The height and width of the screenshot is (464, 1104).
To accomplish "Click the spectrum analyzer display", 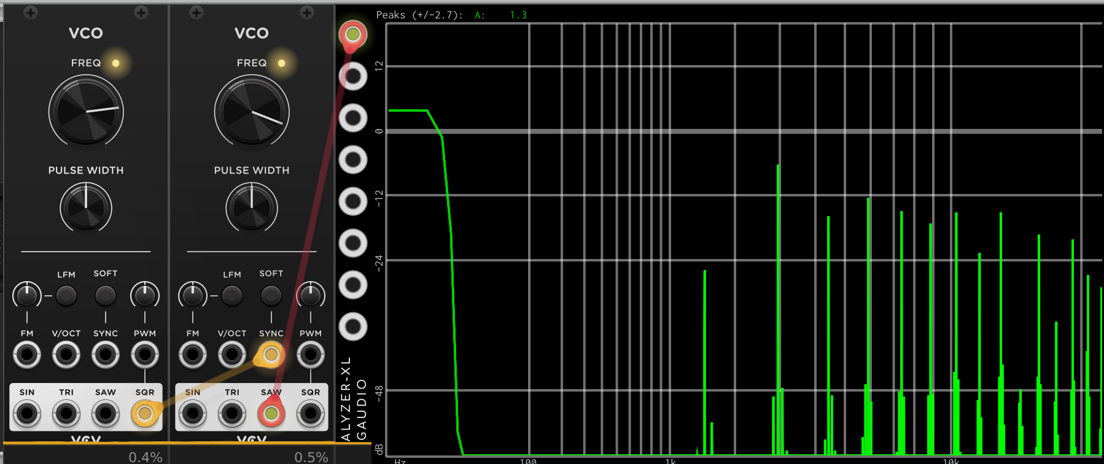I will pyautogui.click(x=744, y=239).
